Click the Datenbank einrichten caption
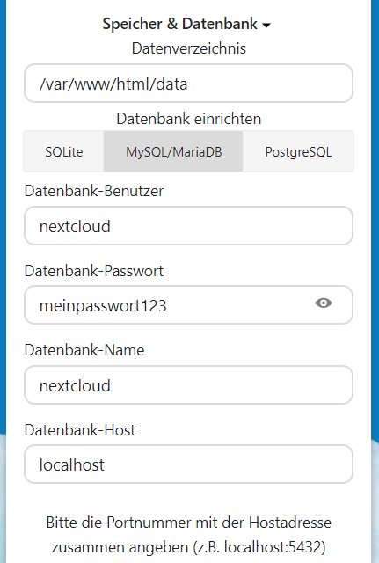Screen dimensions: 379x563 [x=189, y=119]
